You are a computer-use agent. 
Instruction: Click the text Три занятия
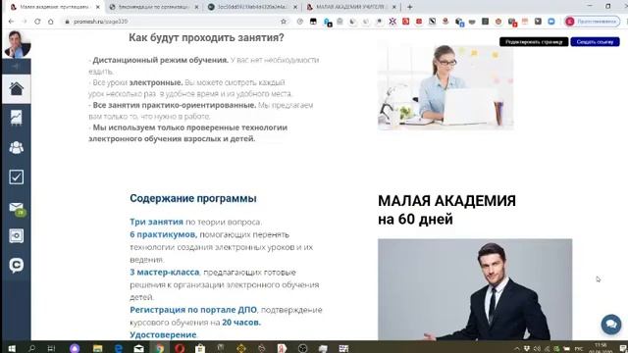coord(156,222)
